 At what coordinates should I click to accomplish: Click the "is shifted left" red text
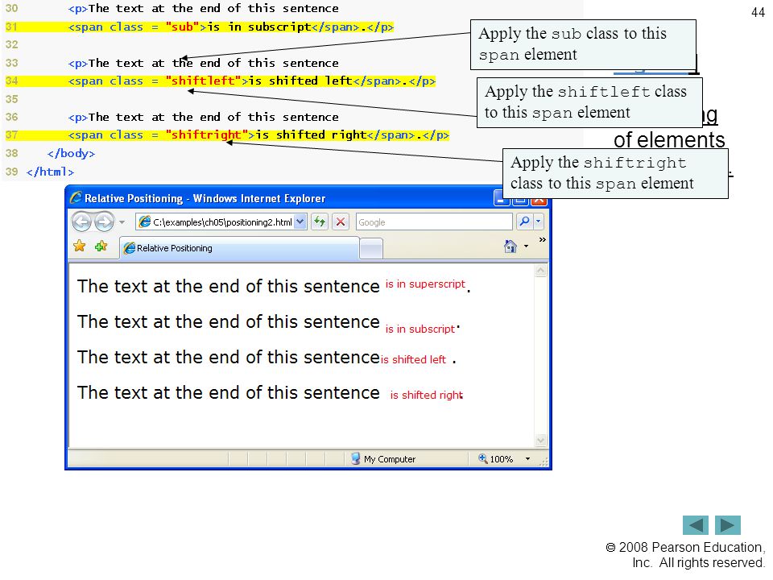pos(413,359)
